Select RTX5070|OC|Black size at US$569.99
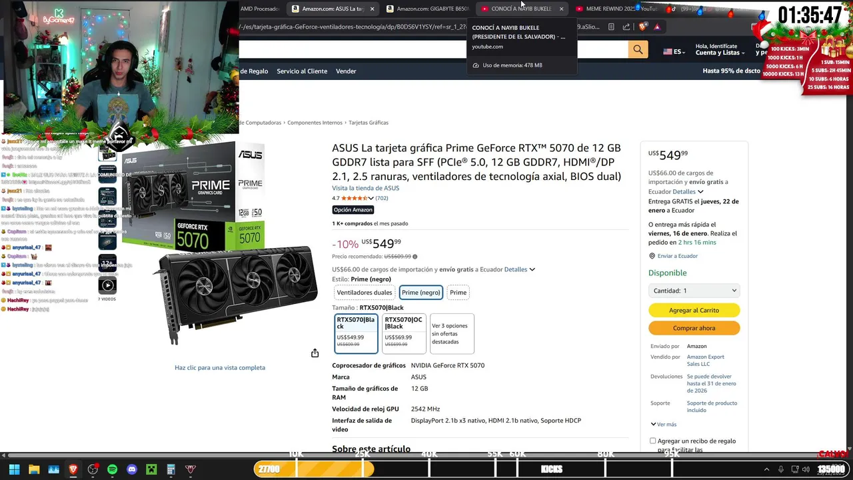Image resolution: width=853 pixels, height=480 pixels. click(404, 333)
